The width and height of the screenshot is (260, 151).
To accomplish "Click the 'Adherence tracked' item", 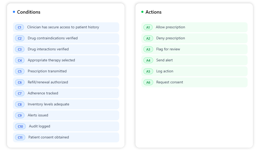I will point(43,93).
